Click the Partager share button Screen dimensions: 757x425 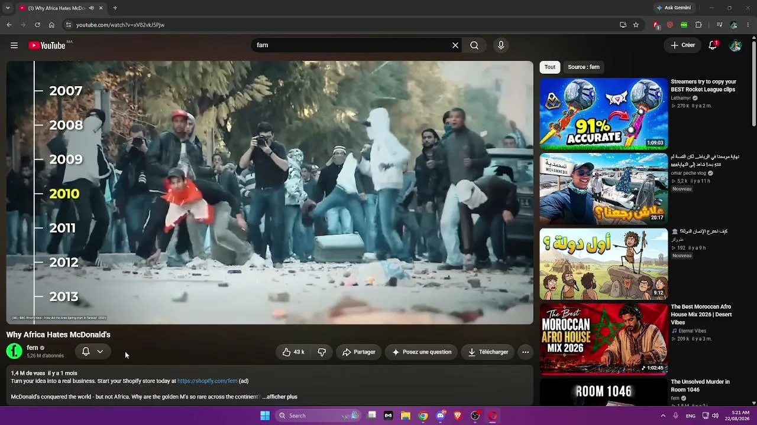coord(359,352)
